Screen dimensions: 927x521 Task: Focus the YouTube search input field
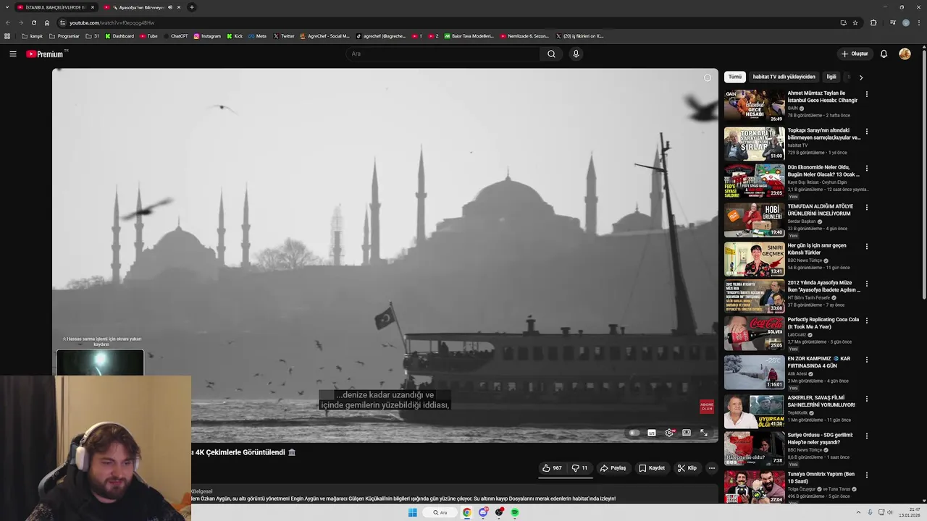pos(442,54)
